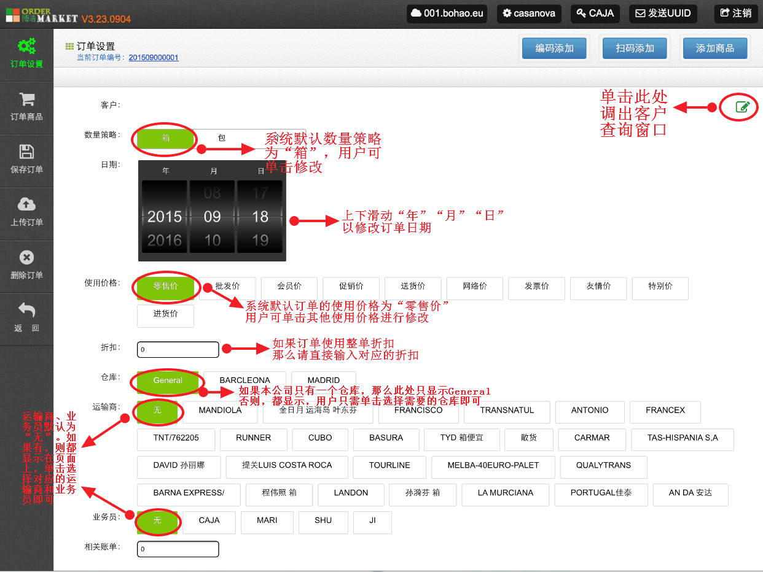Choose TOURLINE as the carrier
The height and width of the screenshot is (572, 763).
(389, 466)
